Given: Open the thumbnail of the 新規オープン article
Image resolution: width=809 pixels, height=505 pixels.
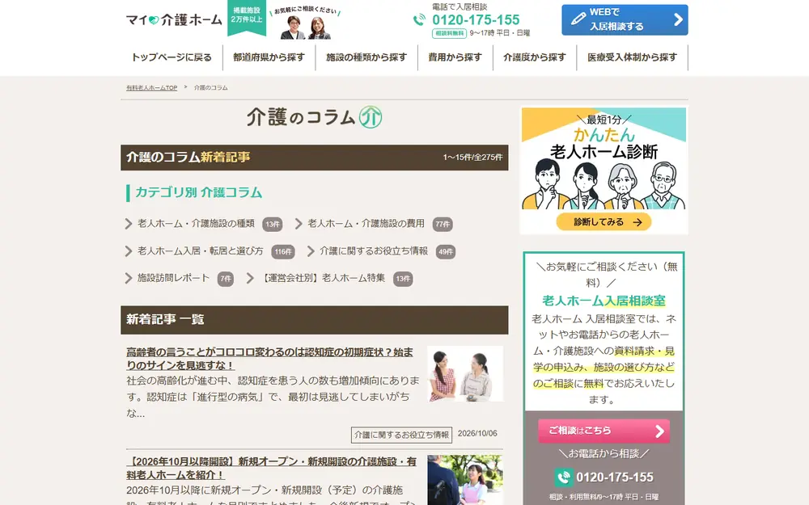Looking at the screenshot, I should pos(465,480).
